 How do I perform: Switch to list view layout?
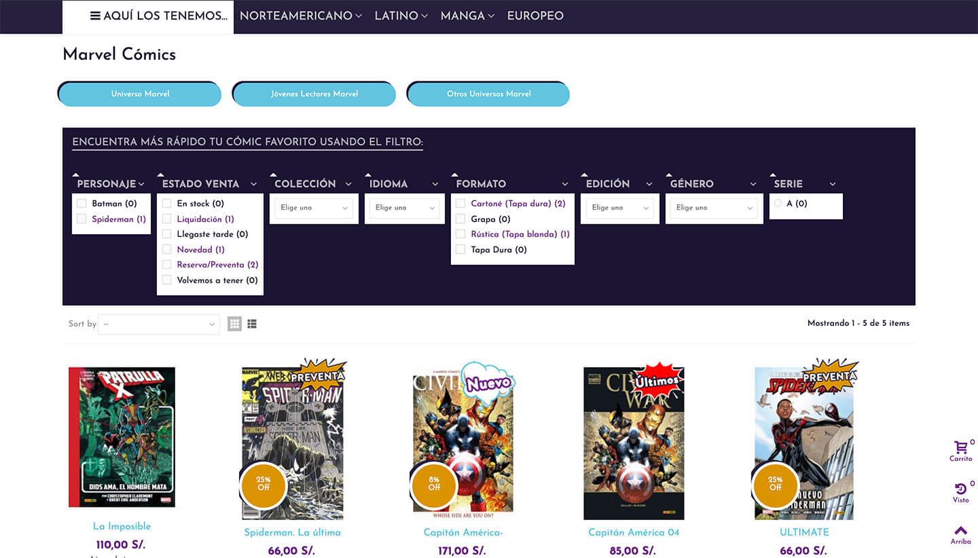pyautogui.click(x=252, y=324)
